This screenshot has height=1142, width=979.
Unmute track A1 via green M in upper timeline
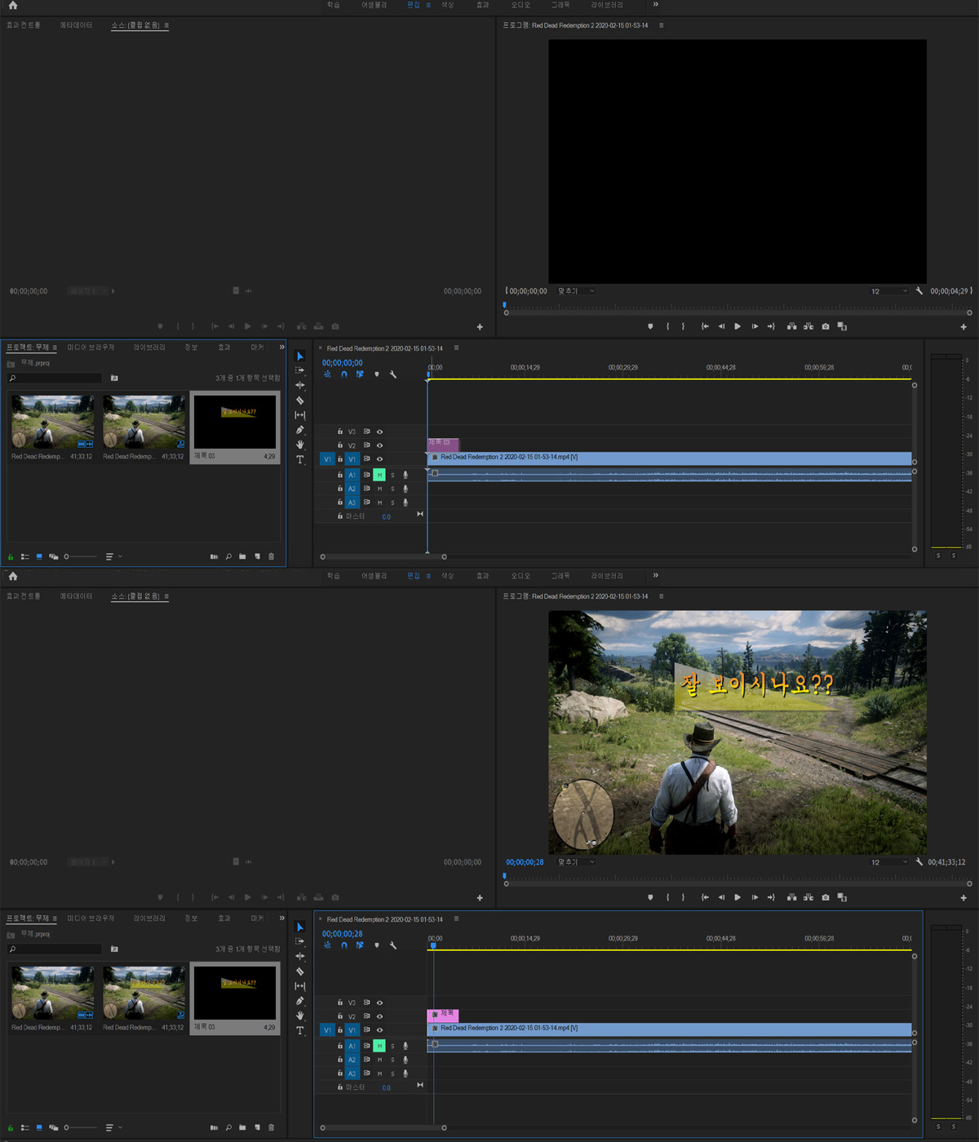pos(379,475)
